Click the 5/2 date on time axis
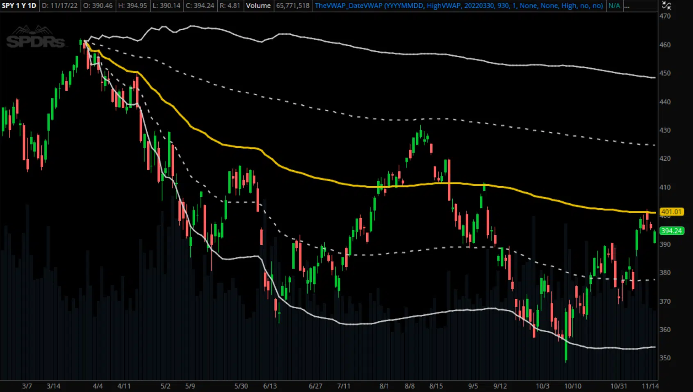Screen dimensions: 693x392 tap(165, 386)
